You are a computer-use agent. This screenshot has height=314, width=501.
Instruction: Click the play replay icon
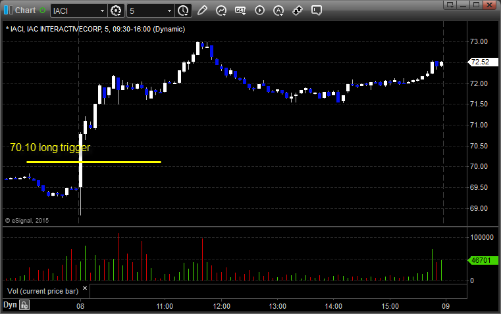[259, 11]
